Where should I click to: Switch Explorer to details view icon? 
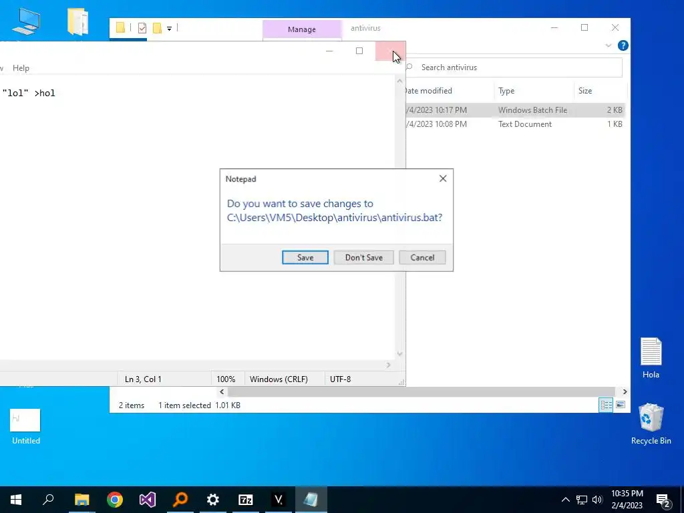(605, 405)
